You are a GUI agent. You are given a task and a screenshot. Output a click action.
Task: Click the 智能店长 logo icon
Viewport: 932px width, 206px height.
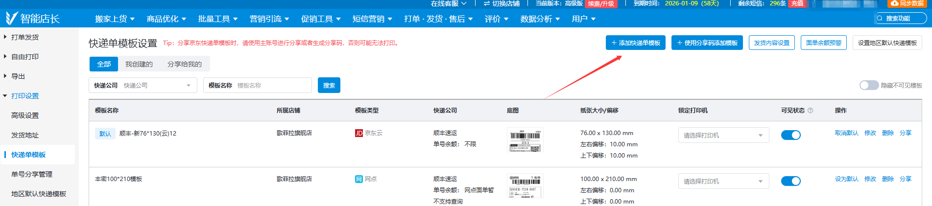pos(11,18)
